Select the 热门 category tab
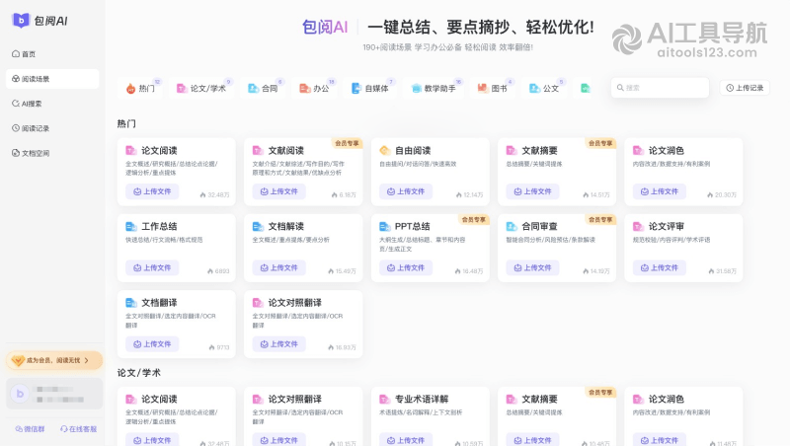This screenshot has height=446, width=790. [140, 88]
